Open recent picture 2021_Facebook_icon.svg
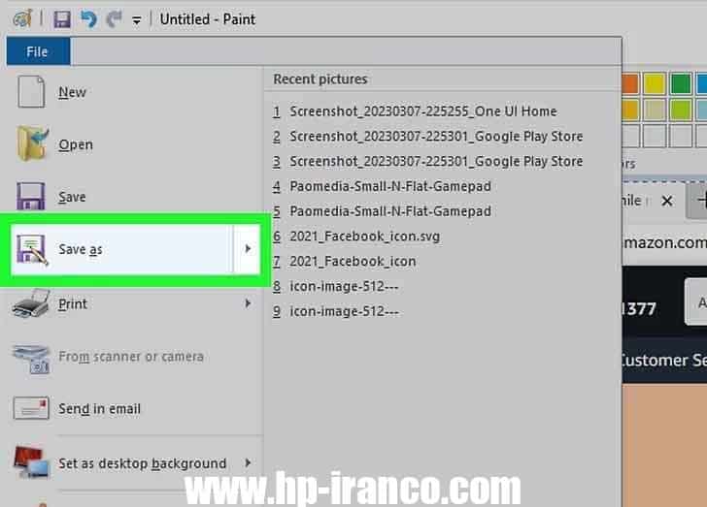This screenshot has width=707, height=507. click(x=350, y=236)
